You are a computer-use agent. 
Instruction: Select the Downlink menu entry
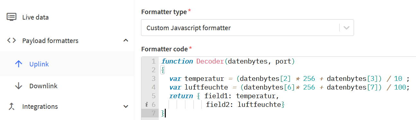click(67, 86)
